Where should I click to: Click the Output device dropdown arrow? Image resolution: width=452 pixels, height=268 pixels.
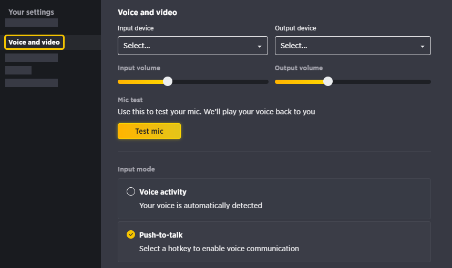point(423,46)
